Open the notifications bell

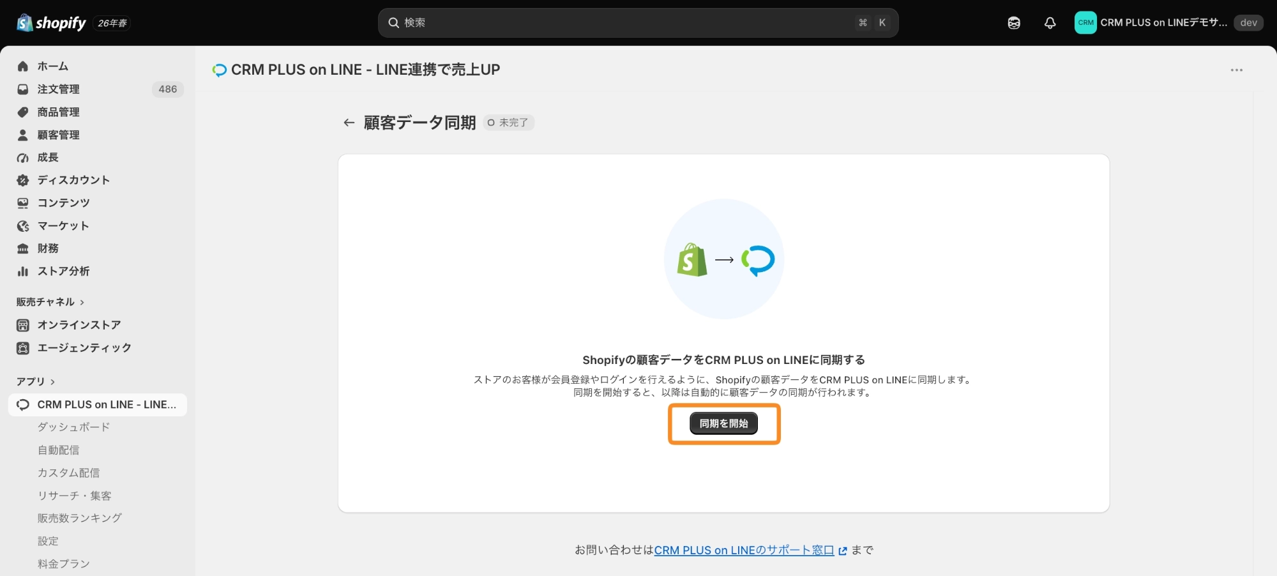tap(1050, 23)
